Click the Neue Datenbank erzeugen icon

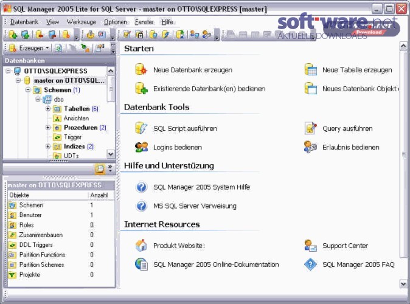coord(141,69)
